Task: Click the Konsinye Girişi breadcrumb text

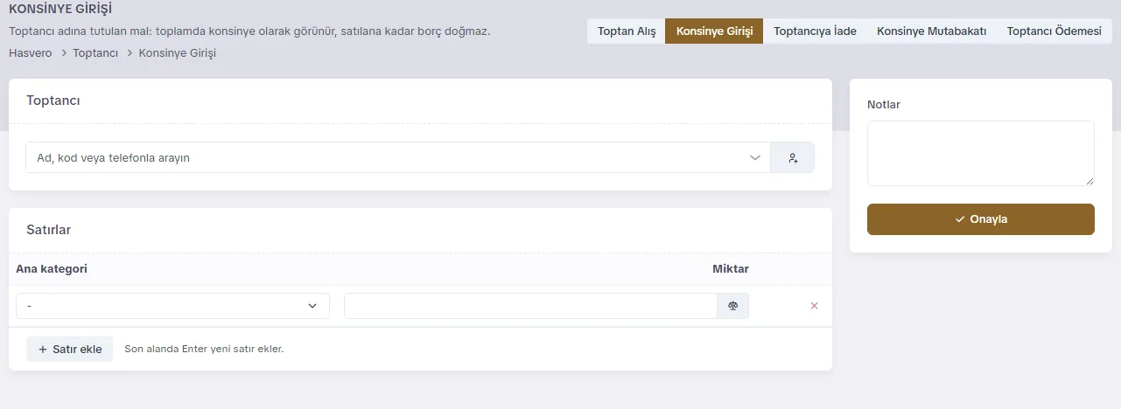Action: point(178,53)
